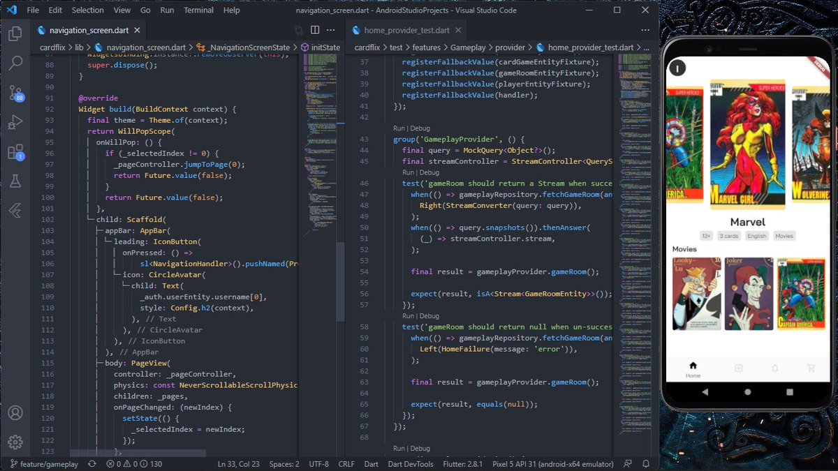This screenshot has height=471, width=838.
Task: Open the Help menu
Action: pyautogui.click(x=232, y=10)
